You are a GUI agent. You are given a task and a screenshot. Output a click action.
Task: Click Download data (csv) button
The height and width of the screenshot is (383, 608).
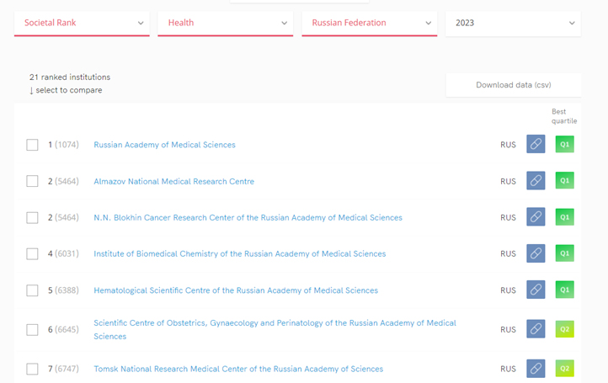pos(513,85)
